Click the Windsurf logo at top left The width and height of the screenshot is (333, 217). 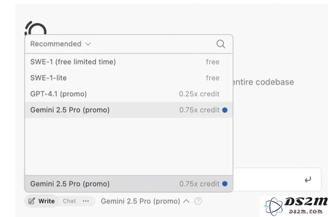35,28
